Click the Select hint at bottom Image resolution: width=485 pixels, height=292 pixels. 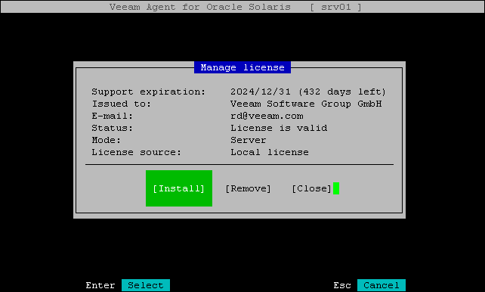click(146, 285)
